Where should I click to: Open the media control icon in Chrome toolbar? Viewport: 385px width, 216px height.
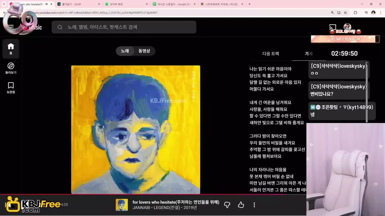(x=366, y=13)
